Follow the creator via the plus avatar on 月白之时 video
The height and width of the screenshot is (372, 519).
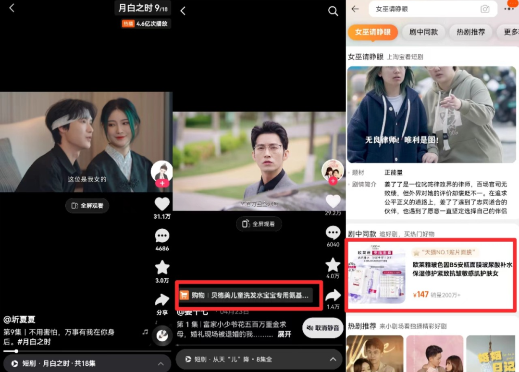pos(162,183)
